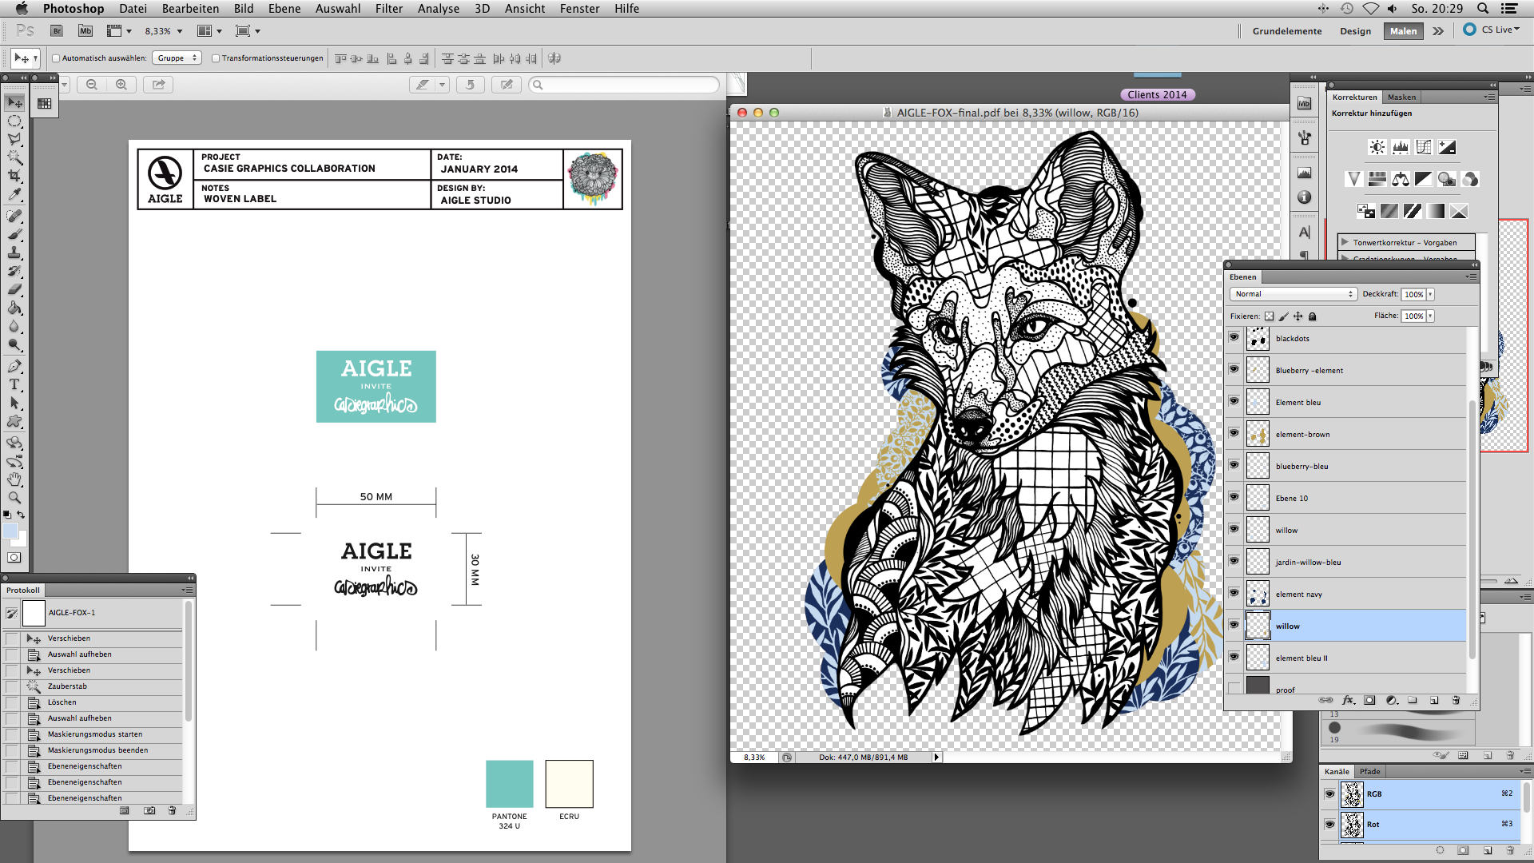Viewport: 1534px width, 863px height.
Task: Select the Brush tool
Action: tap(14, 234)
